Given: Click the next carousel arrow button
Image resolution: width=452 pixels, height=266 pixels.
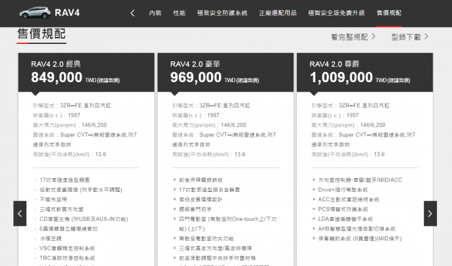Looking at the screenshot, I should coord(430,213).
